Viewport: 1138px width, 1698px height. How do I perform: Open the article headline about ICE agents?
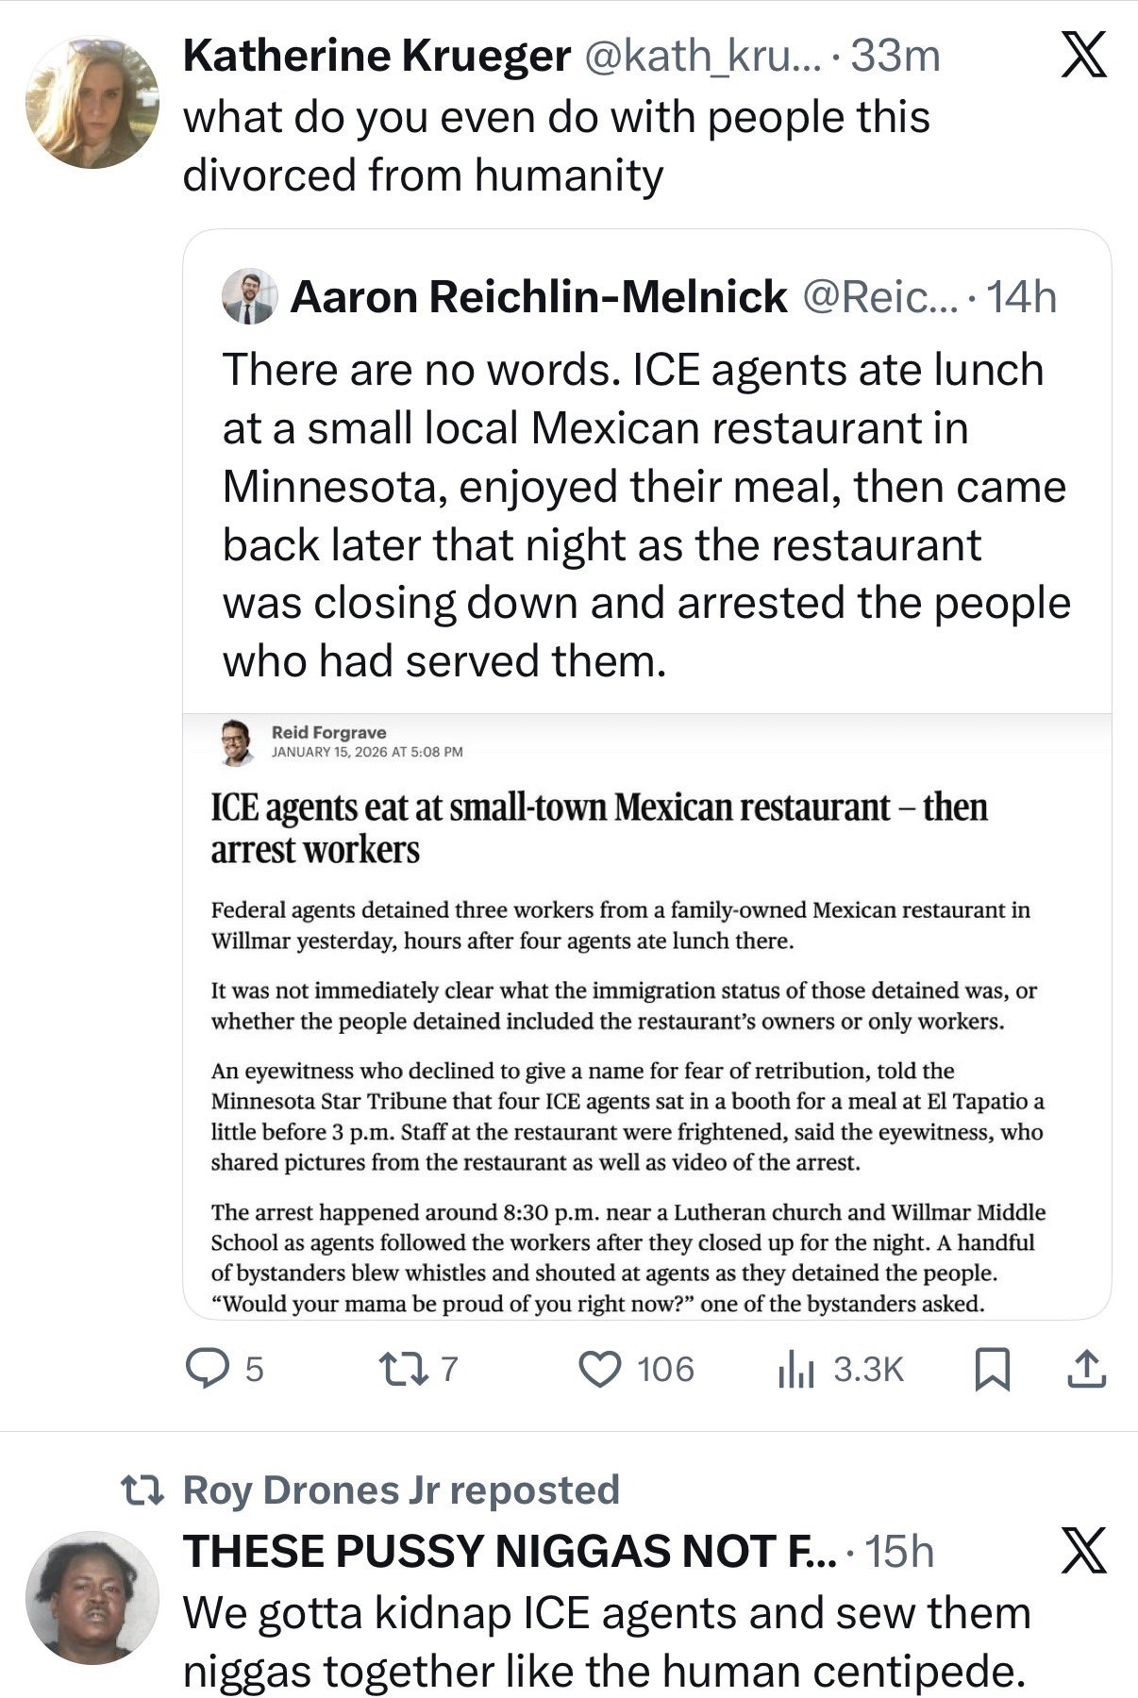click(598, 827)
